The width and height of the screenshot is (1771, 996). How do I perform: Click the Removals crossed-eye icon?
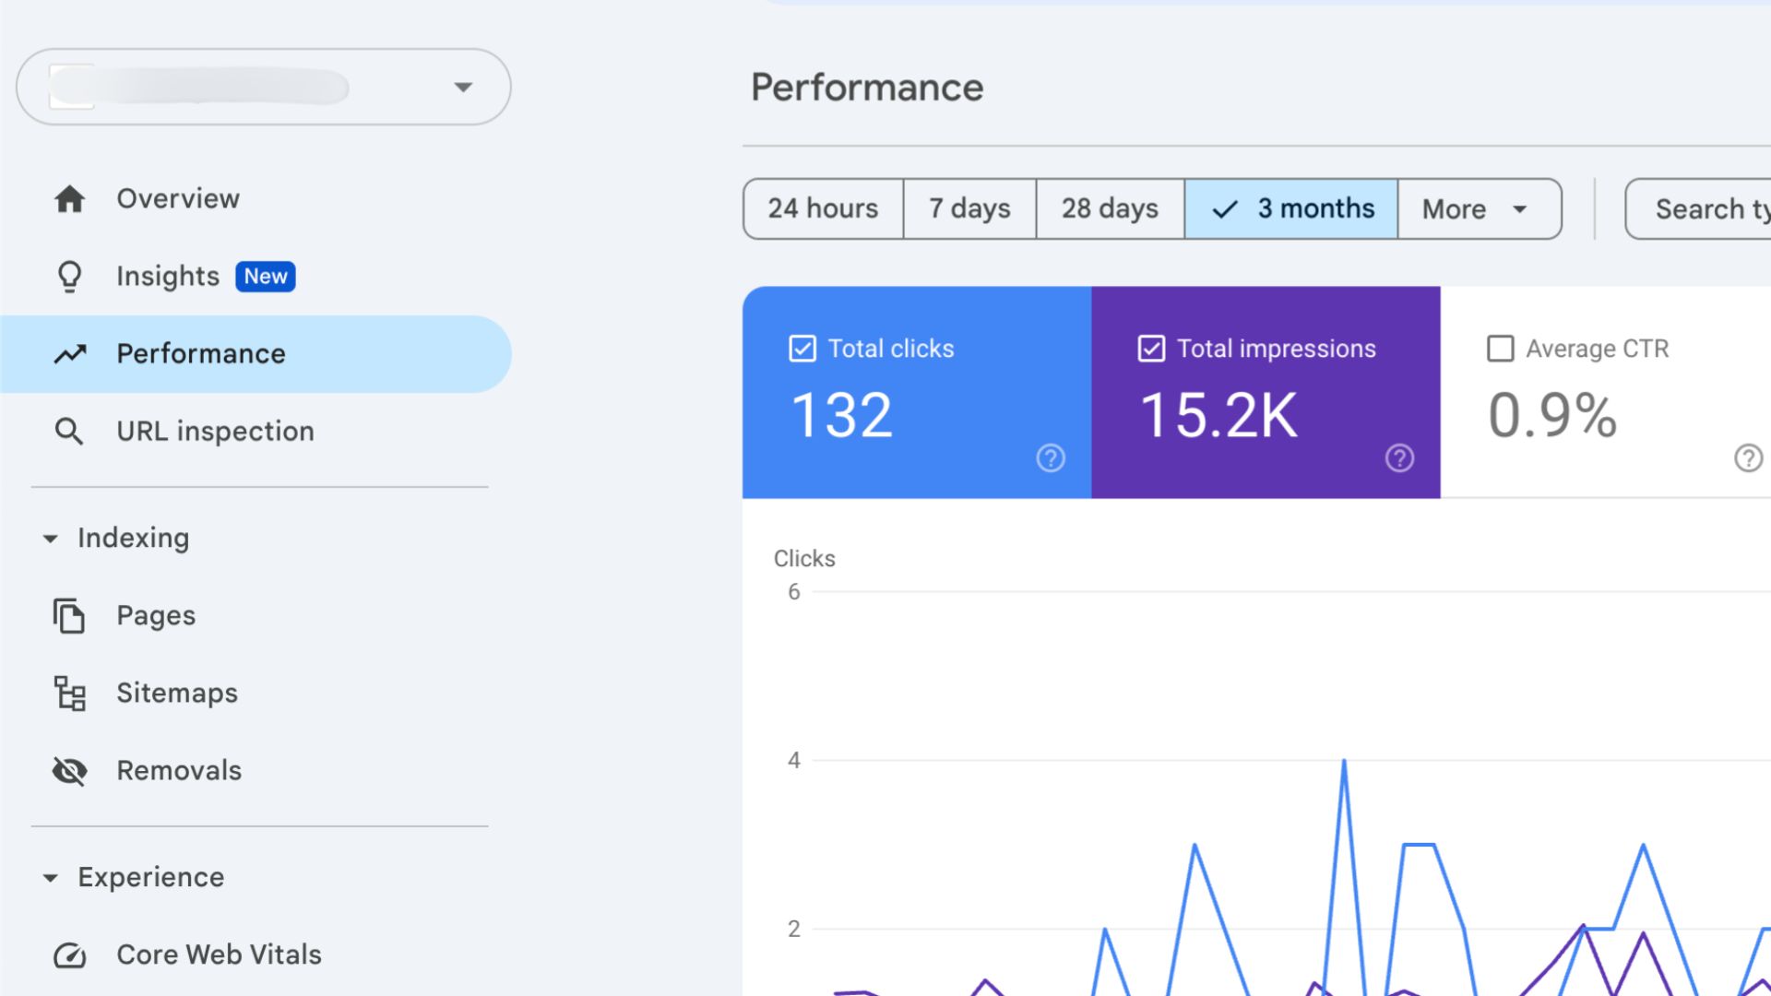[70, 770]
